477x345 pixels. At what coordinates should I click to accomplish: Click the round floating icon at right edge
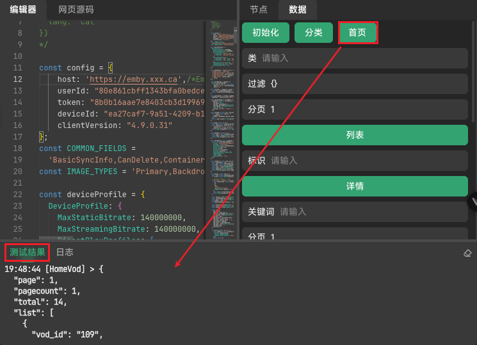pyautogui.click(x=473, y=201)
